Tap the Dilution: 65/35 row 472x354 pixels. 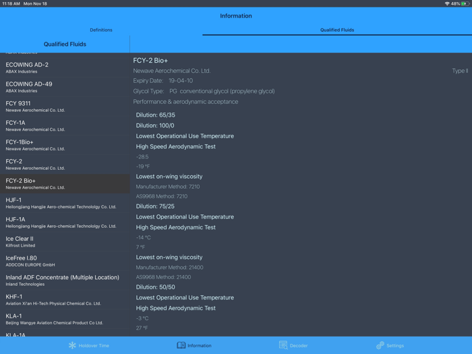click(155, 115)
